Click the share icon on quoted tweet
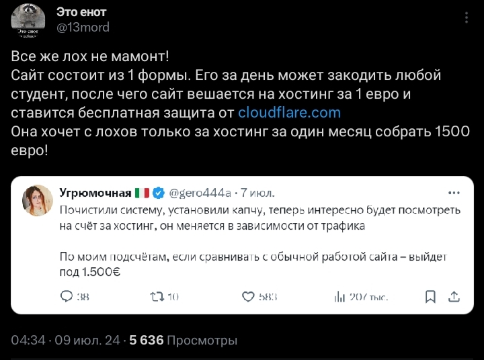 click(454, 296)
